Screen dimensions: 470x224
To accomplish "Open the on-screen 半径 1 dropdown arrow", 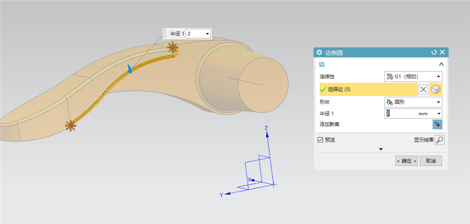I will (207, 34).
